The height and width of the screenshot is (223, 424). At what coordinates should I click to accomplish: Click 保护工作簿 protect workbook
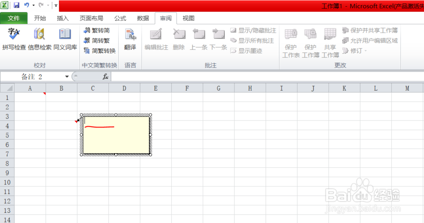(x=310, y=43)
